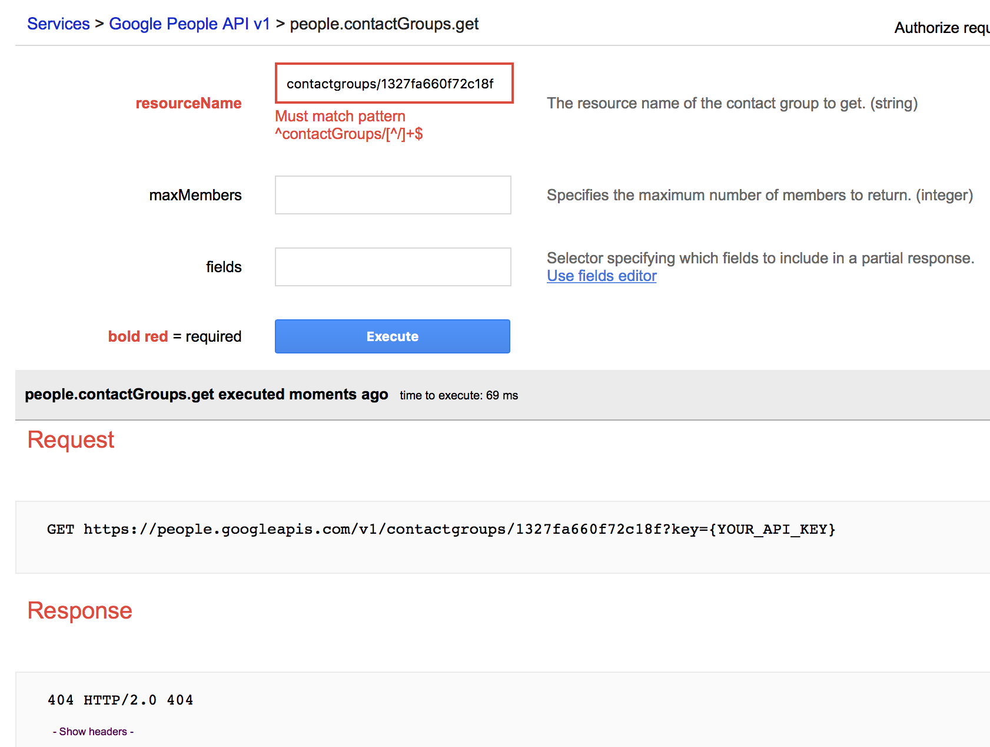The width and height of the screenshot is (990, 747).
Task: Click the 'bold red = required' legend
Action: 174,336
